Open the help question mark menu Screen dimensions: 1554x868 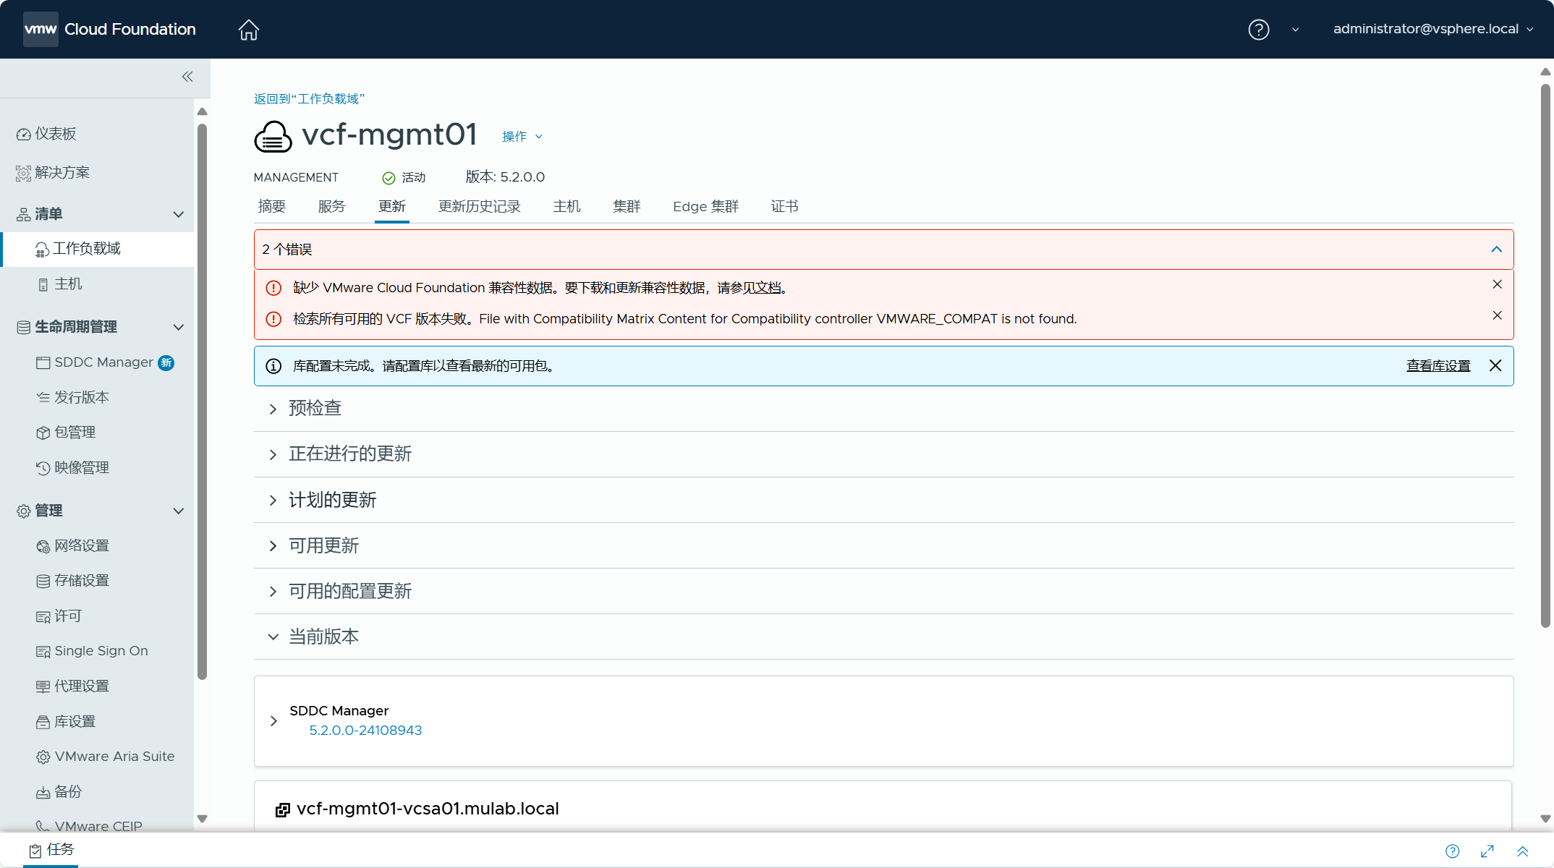(x=1258, y=30)
